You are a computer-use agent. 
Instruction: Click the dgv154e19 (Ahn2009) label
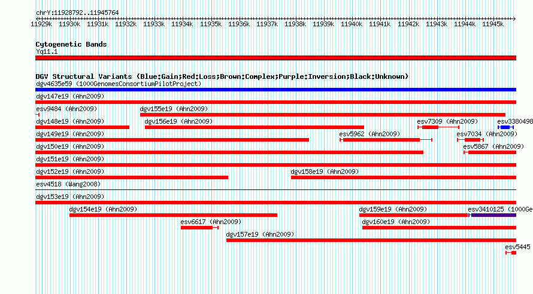coord(103,209)
